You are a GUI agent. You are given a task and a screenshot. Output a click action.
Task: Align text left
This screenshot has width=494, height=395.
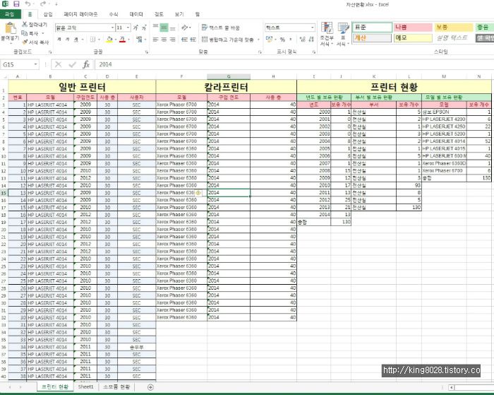click(155, 40)
